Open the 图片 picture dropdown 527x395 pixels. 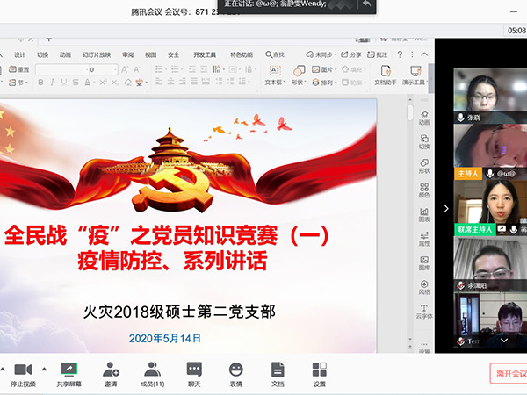click(324, 69)
